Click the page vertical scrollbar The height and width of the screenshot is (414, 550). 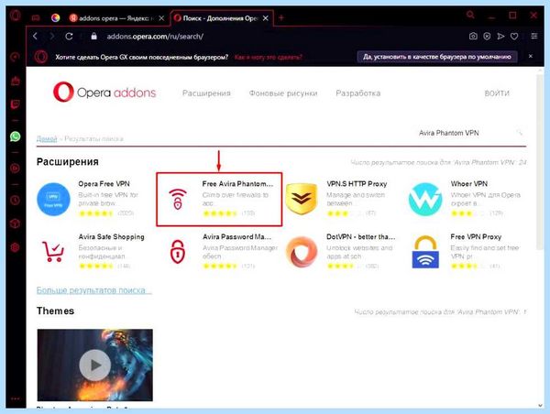point(540,161)
